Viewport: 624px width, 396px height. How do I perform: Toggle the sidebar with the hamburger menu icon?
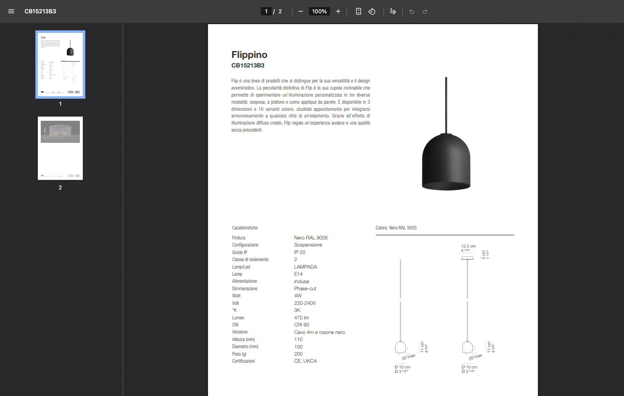pos(11,11)
